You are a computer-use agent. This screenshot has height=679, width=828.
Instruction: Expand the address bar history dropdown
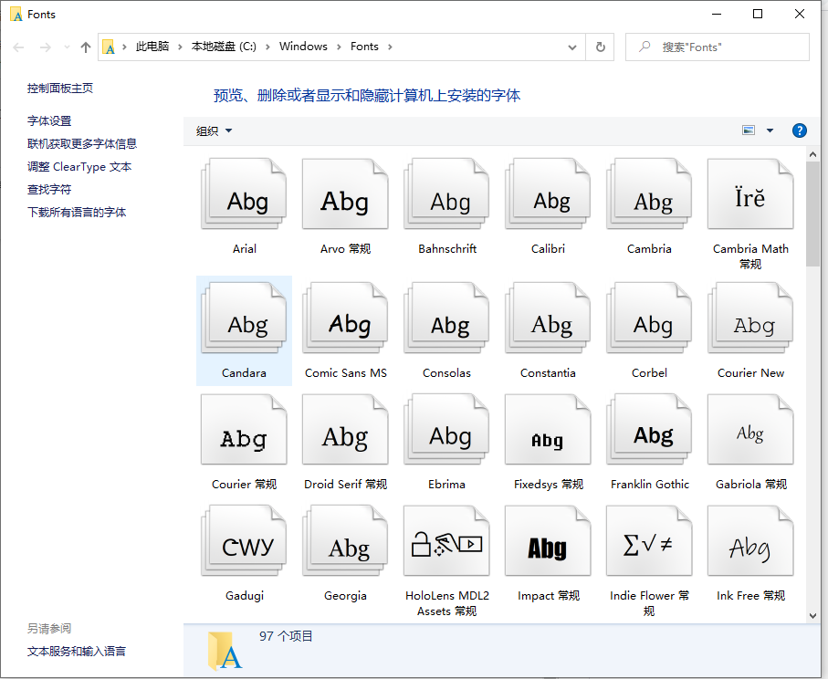pyautogui.click(x=572, y=47)
